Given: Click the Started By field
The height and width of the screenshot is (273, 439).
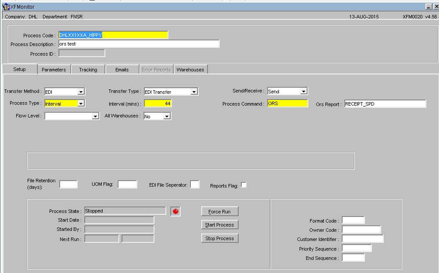Looking at the screenshot, I should (119, 230).
